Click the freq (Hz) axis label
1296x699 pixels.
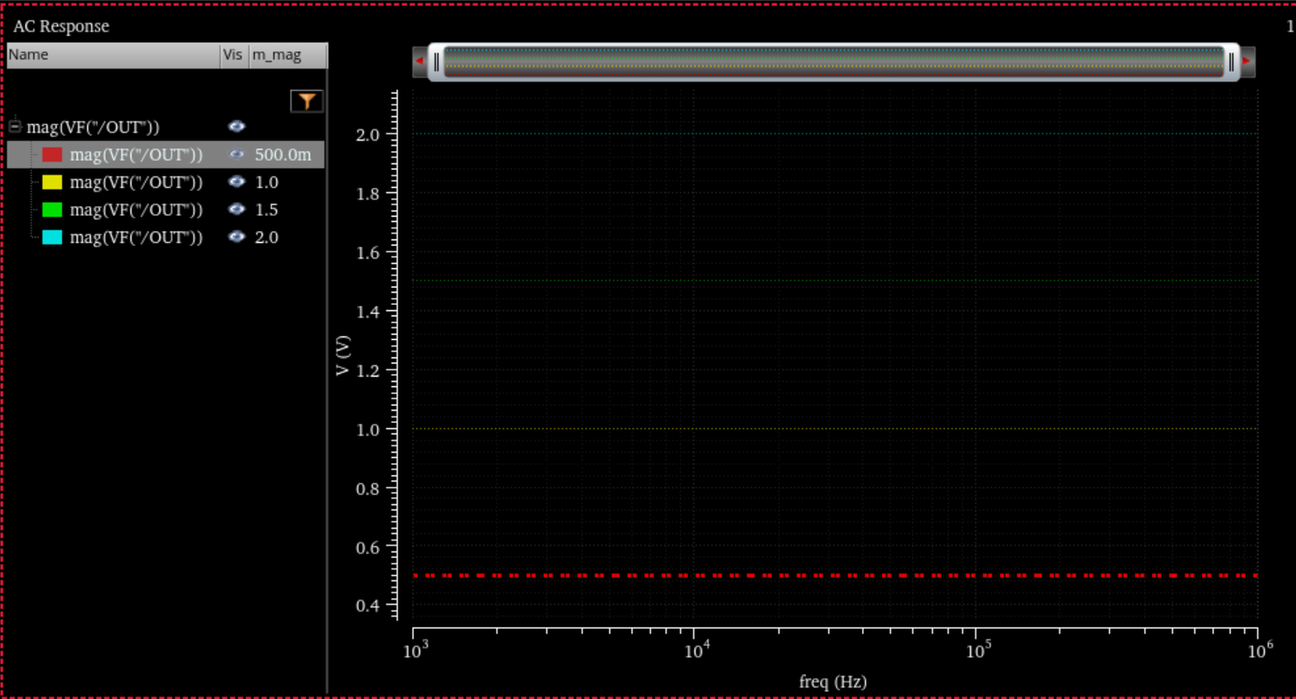(x=832, y=682)
